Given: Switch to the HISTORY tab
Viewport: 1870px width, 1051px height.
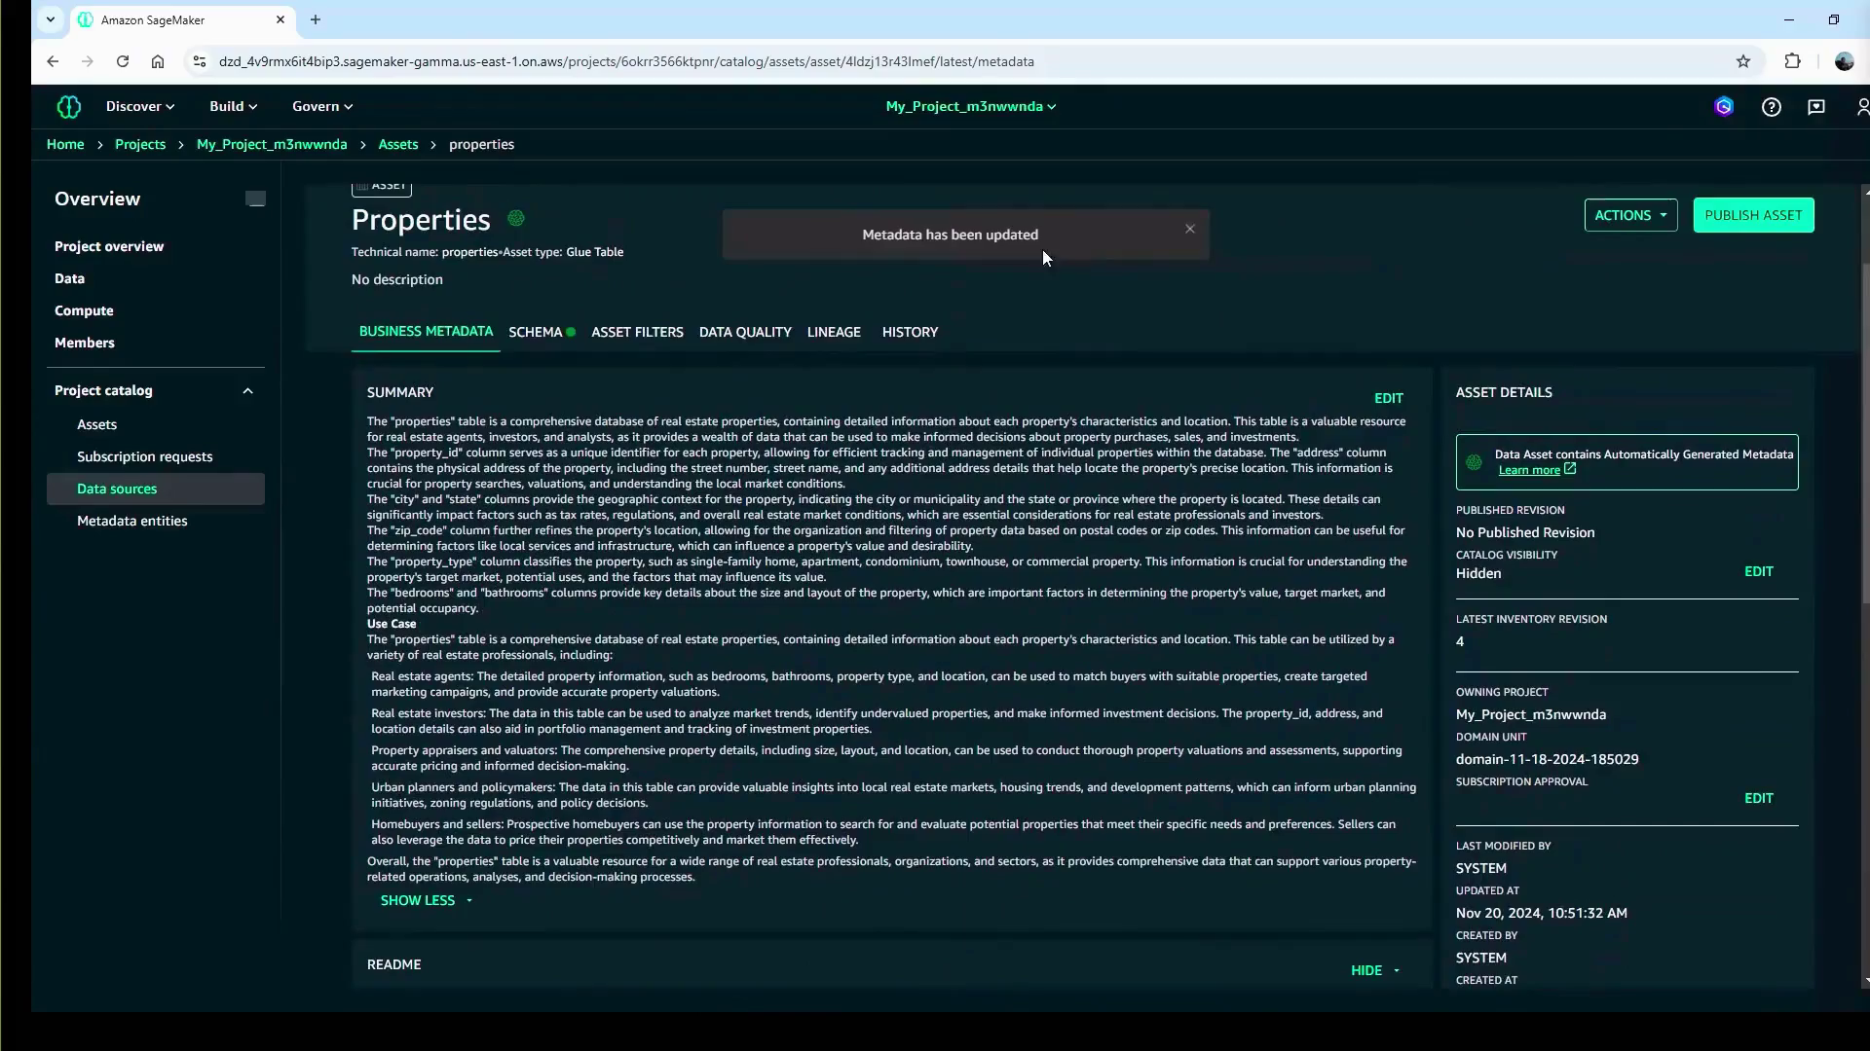Looking at the screenshot, I should (910, 332).
